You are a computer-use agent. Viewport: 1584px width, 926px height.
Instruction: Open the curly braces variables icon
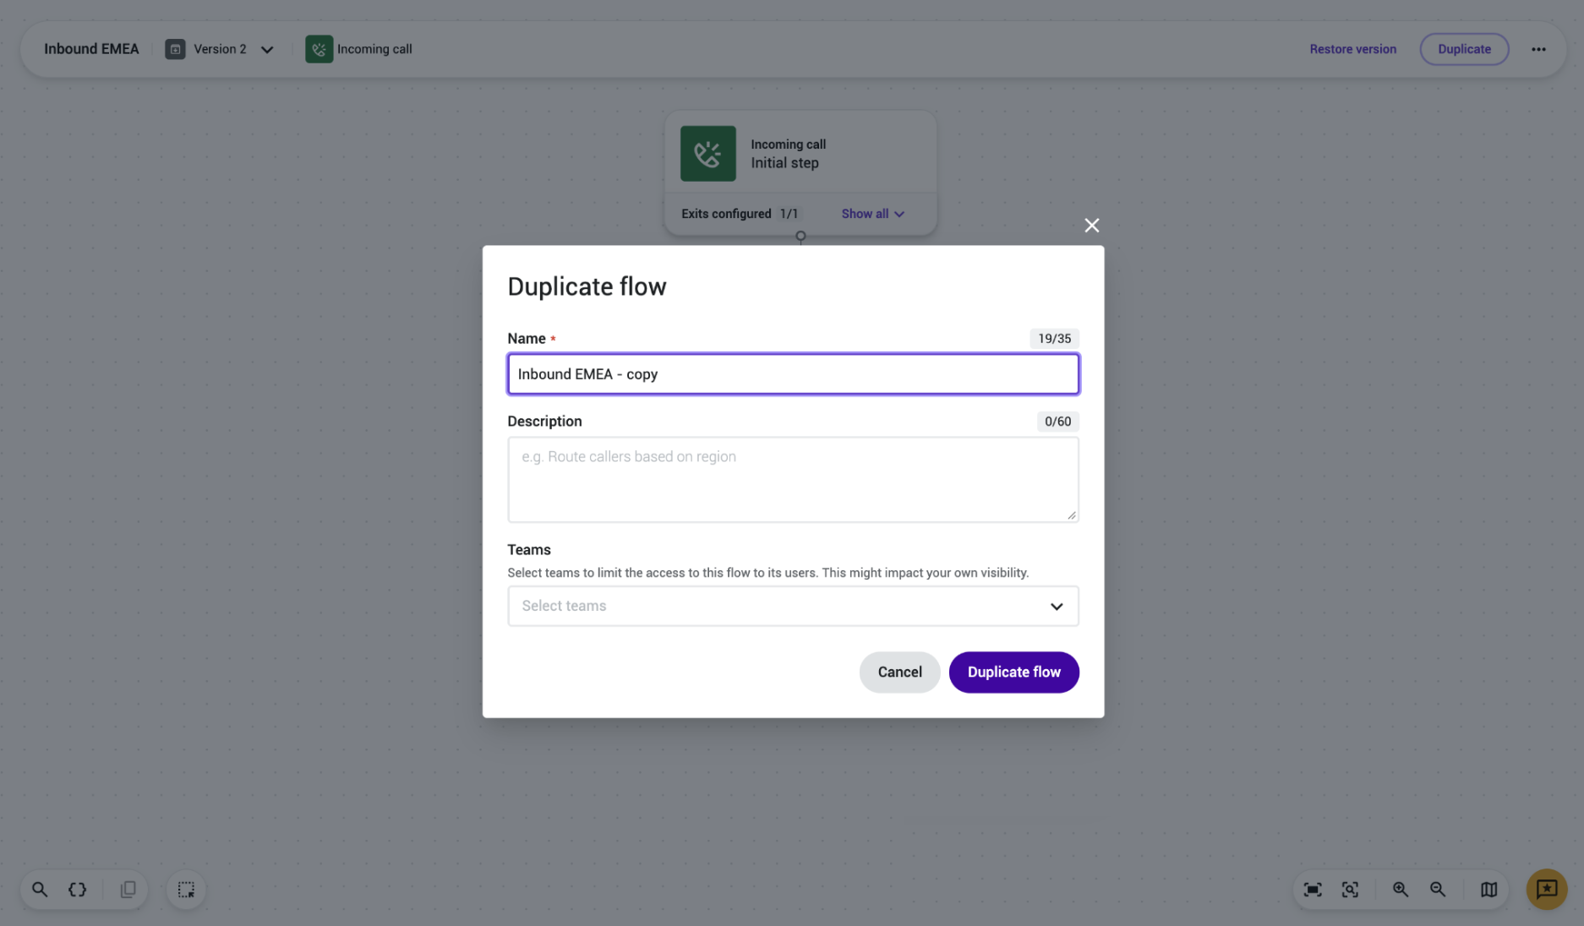tap(78, 890)
